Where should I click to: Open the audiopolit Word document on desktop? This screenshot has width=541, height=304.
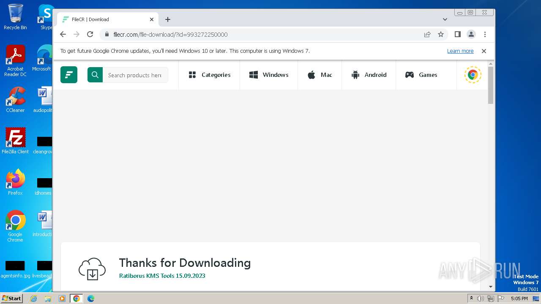tap(43, 100)
